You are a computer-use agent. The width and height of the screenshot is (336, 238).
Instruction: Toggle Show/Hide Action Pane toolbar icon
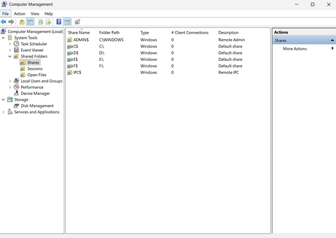[x=67, y=22]
